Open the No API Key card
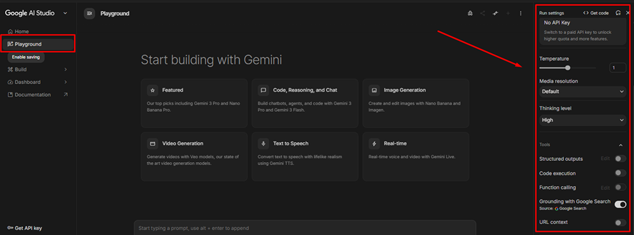634x235 pixels. pyautogui.click(x=583, y=31)
